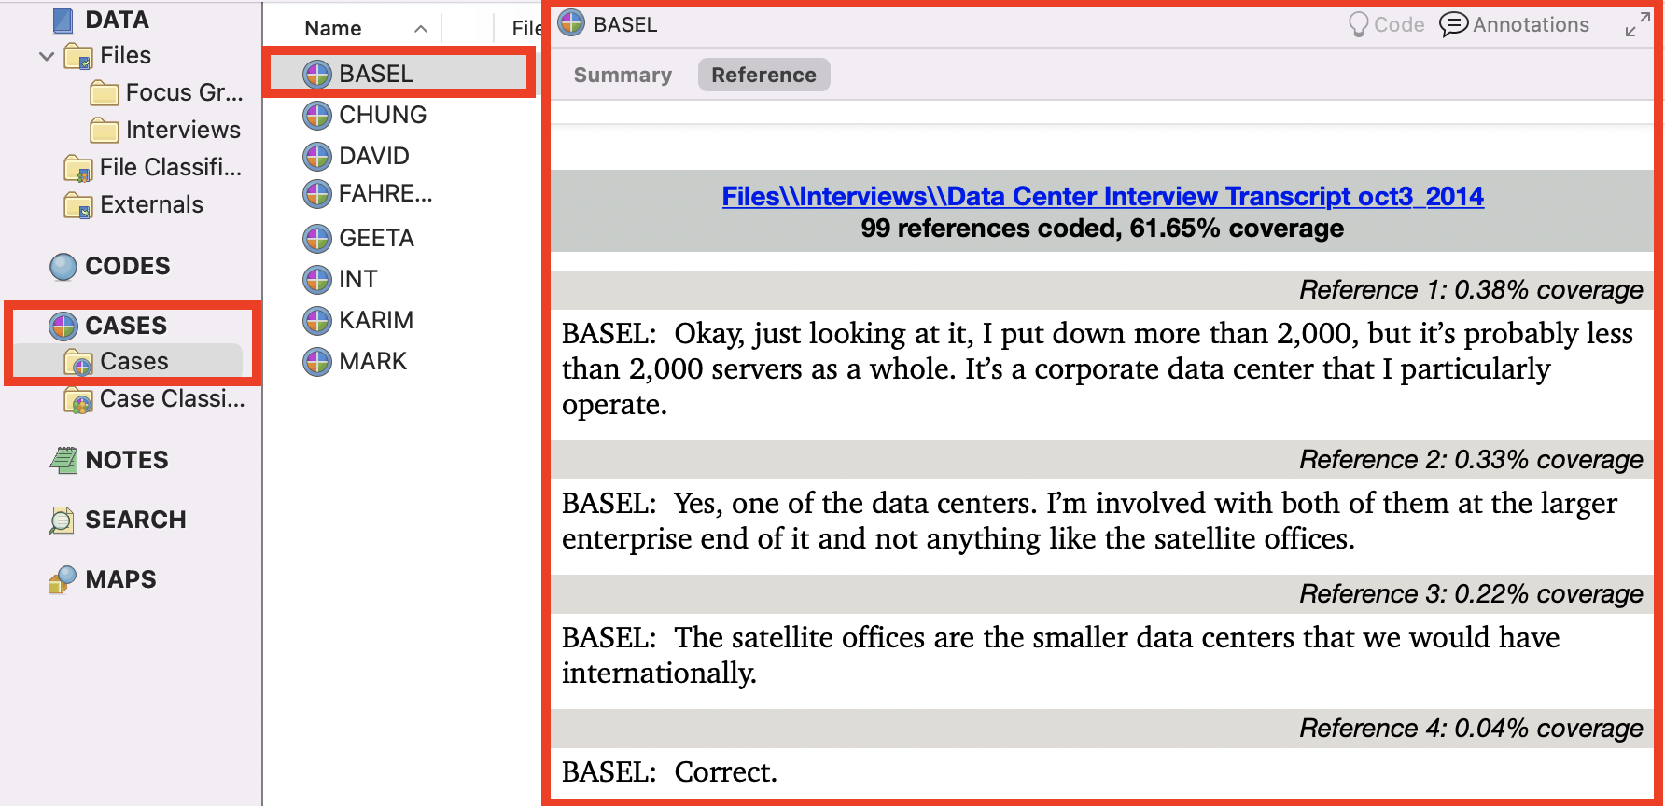Select the GEETA row text

(376, 238)
